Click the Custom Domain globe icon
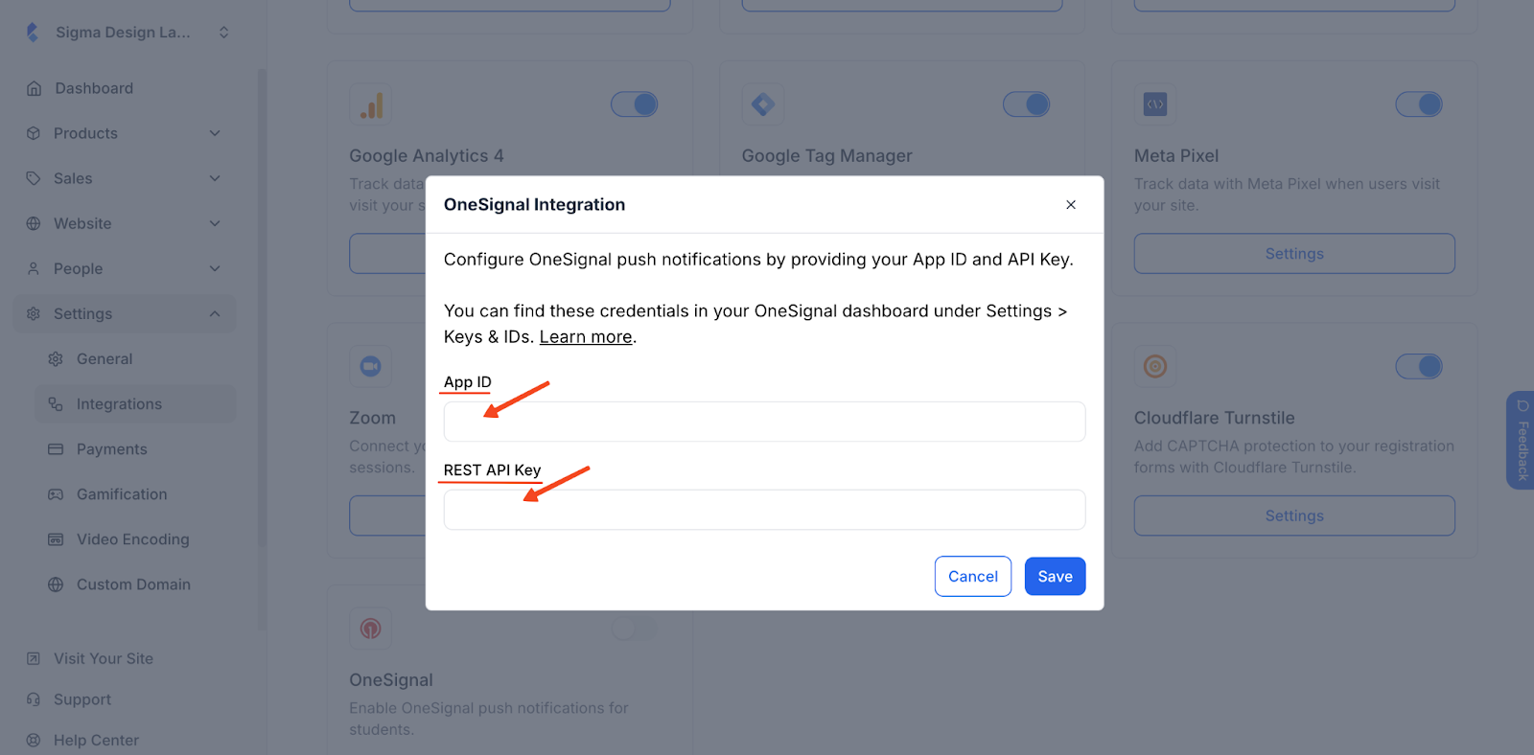The width and height of the screenshot is (1534, 755). click(55, 583)
